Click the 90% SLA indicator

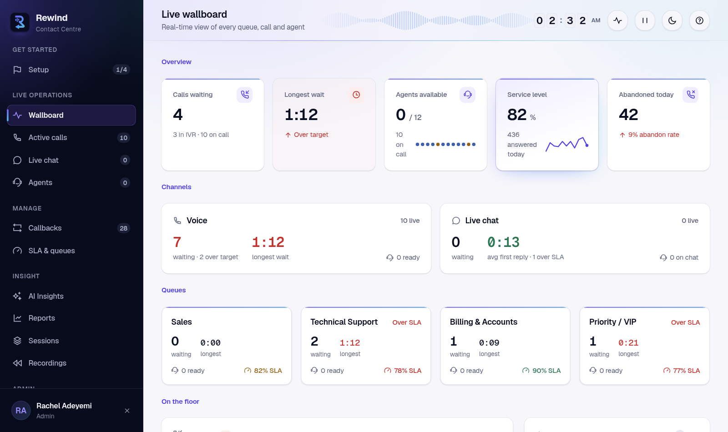coord(541,371)
